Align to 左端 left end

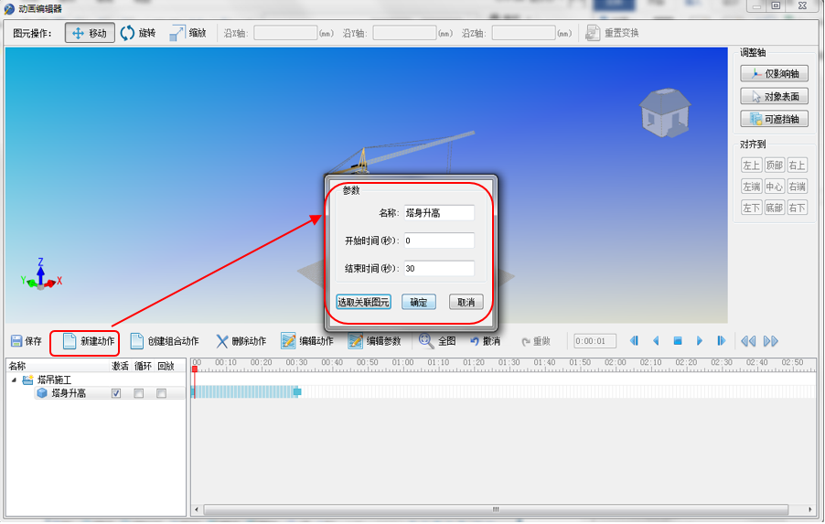tap(751, 187)
